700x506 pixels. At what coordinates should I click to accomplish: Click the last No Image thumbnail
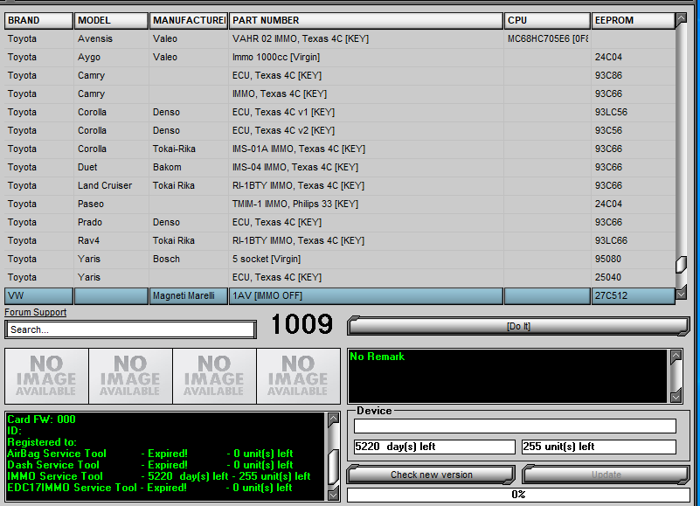pyautogui.click(x=298, y=375)
